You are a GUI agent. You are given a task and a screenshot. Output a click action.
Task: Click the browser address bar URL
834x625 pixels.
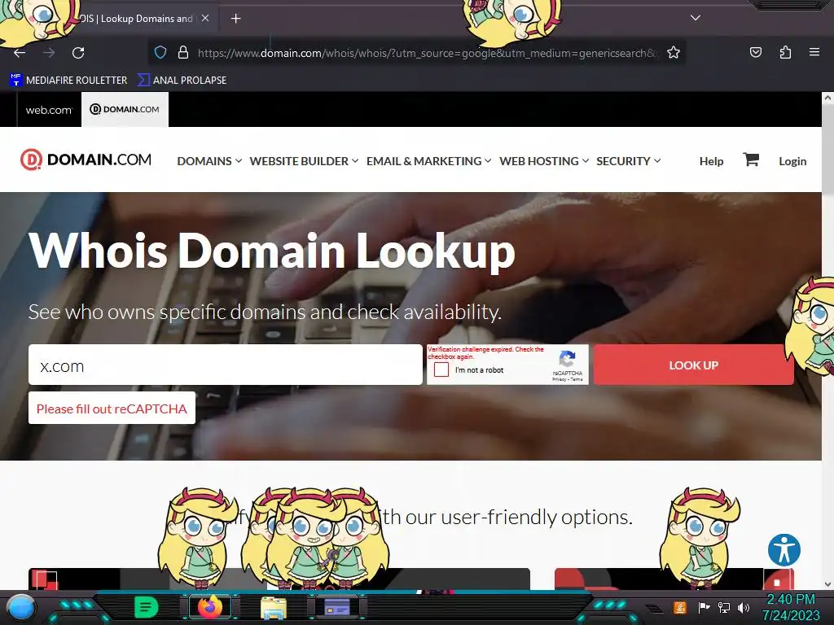click(x=428, y=53)
